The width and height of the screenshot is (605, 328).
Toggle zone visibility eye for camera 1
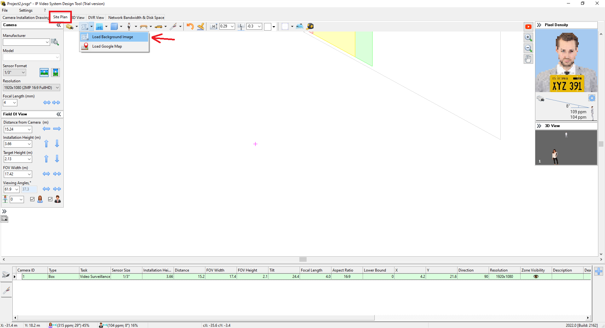[x=536, y=277]
